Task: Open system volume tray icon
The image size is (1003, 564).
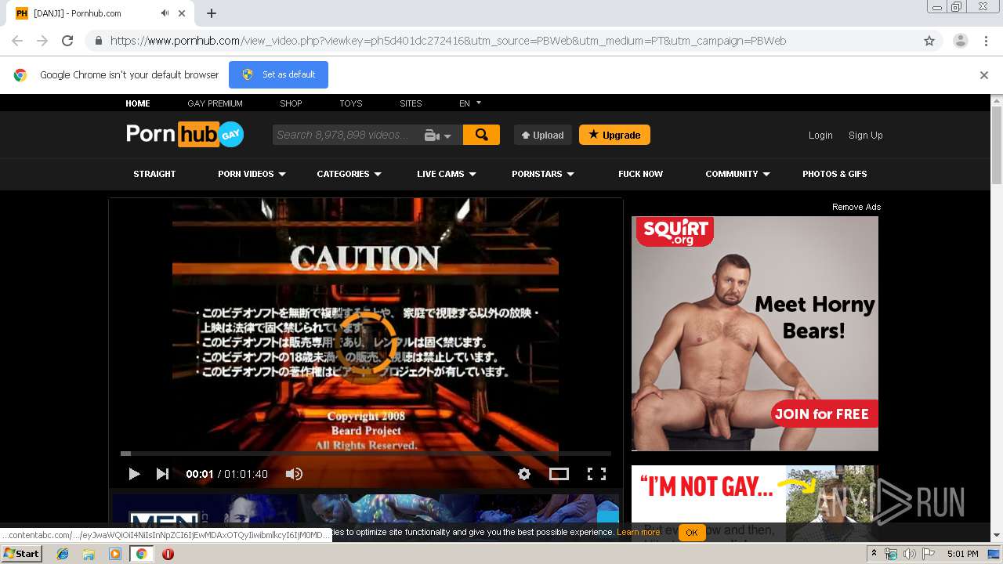Action: click(910, 554)
